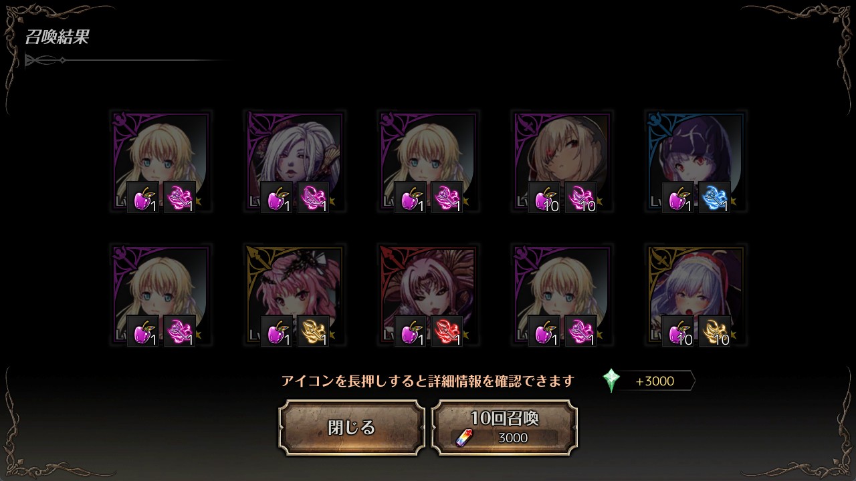
Task: Select the pink-haired gold-framed character portrait
Action: (x=294, y=295)
